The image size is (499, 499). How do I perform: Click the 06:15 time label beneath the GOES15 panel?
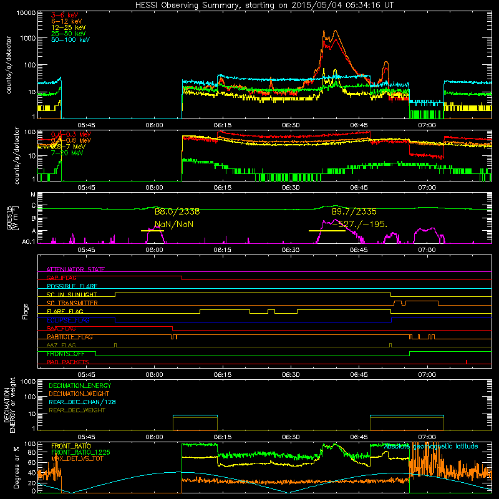click(222, 250)
